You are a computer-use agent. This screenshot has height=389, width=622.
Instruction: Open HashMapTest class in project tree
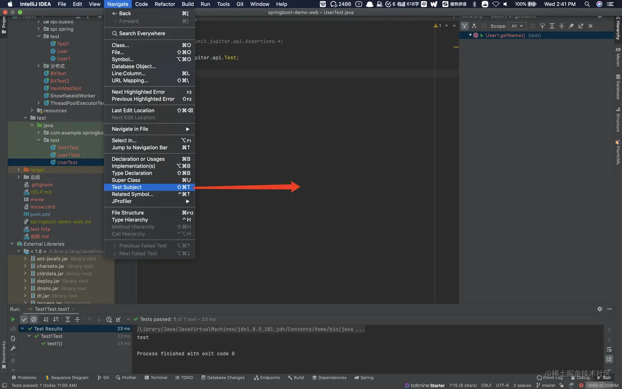(x=66, y=89)
